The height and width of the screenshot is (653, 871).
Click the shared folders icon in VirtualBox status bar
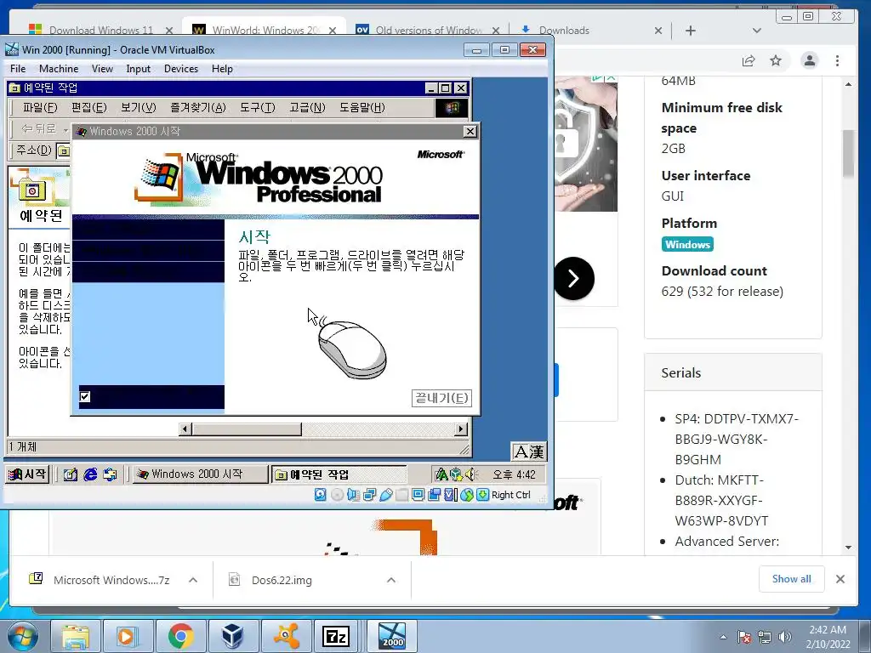coord(401,495)
